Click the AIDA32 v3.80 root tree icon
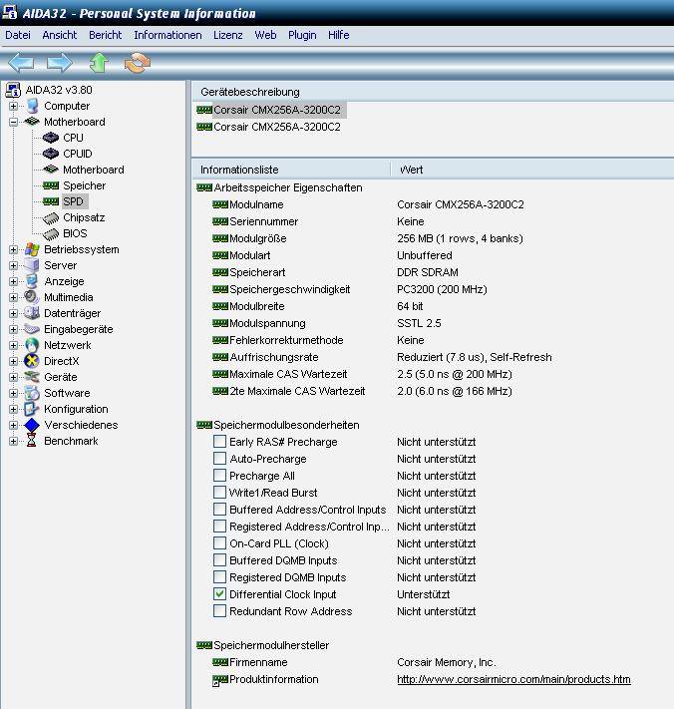Image resolution: width=674 pixels, height=709 pixels. [13, 90]
